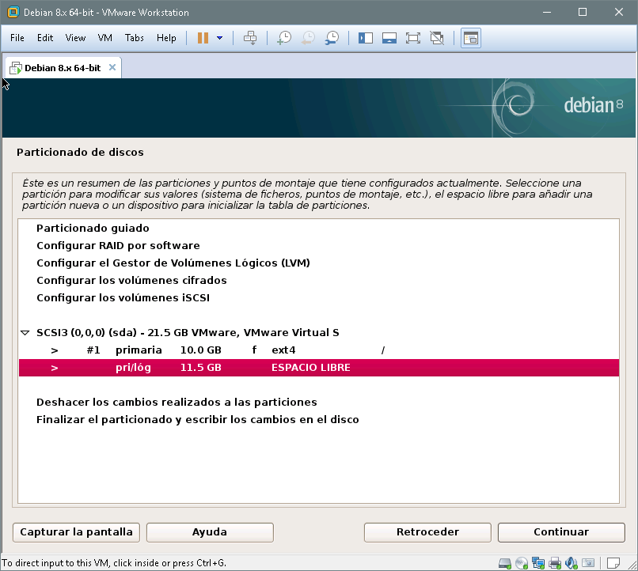Open the power options dropdown arrow
The width and height of the screenshot is (638, 571).
(x=219, y=38)
